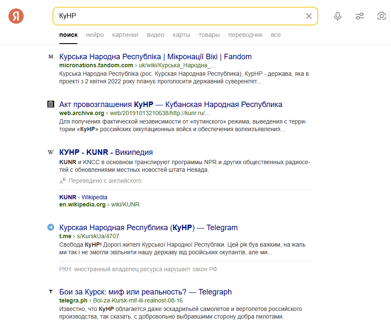Switch to the видео tab

click(155, 35)
